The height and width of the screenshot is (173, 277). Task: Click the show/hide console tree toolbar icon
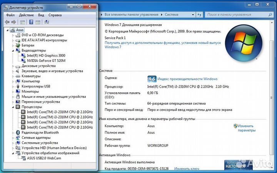click(x=22, y=22)
